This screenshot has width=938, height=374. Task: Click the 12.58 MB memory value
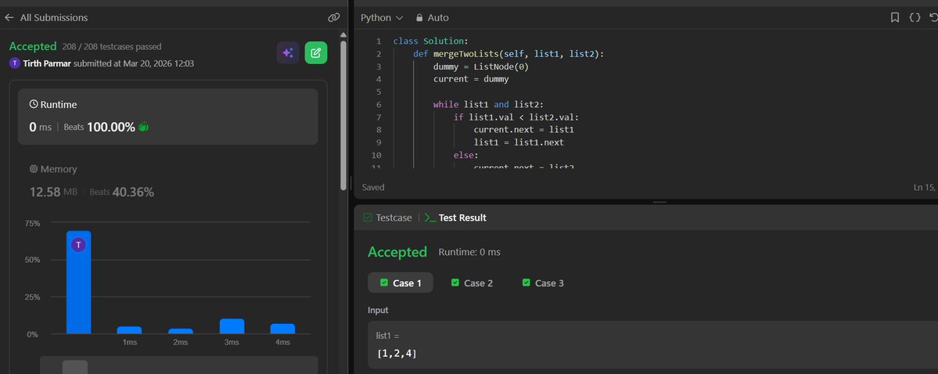click(53, 192)
